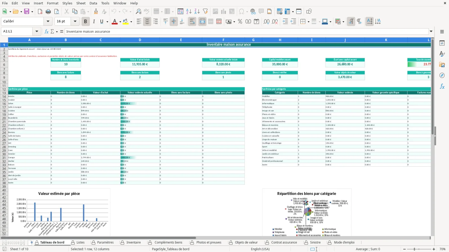Image resolution: width=449 pixels, height=252 pixels.
Task: Click the formula input line
Action: 247,31
